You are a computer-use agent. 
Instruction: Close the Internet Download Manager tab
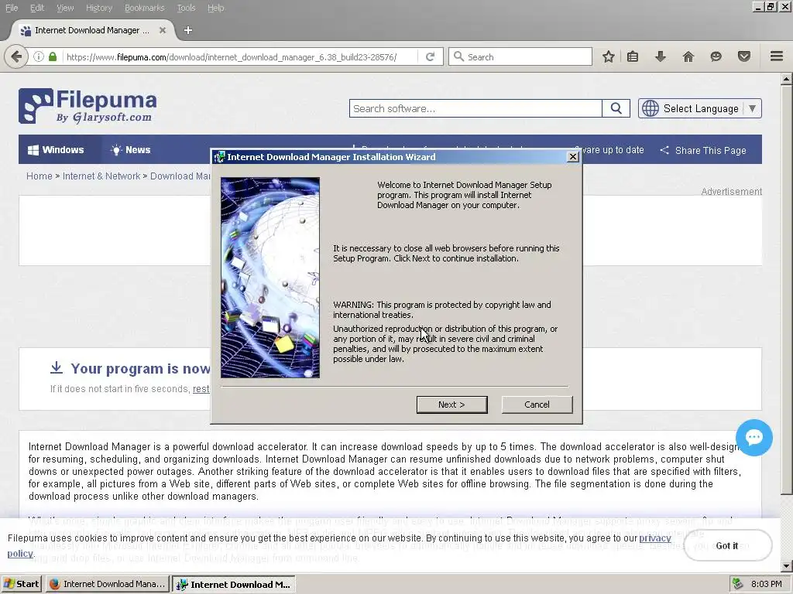coord(163,30)
